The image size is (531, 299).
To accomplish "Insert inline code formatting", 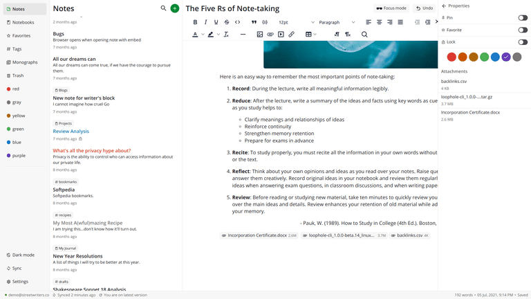I will pyautogui.click(x=237, y=22).
